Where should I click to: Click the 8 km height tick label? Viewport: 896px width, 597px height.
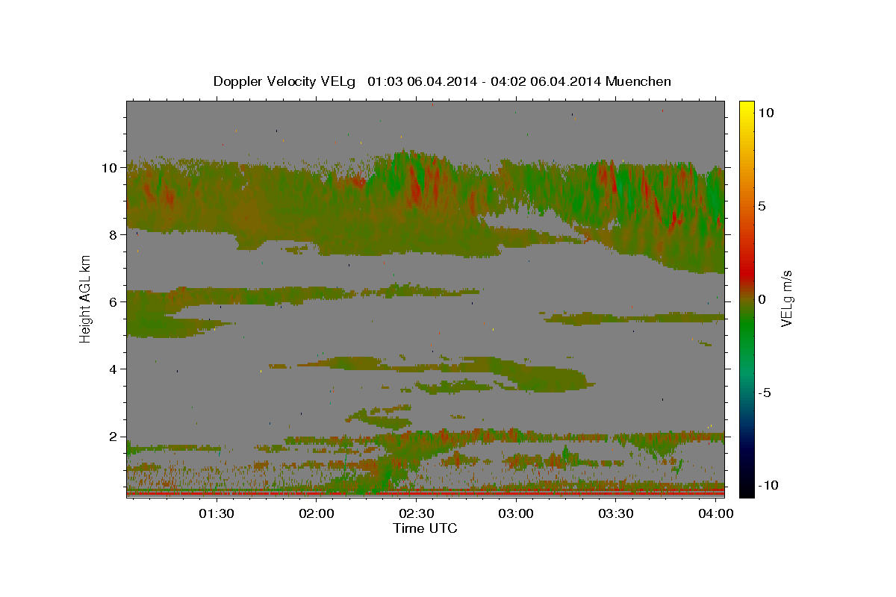(113, 235)
